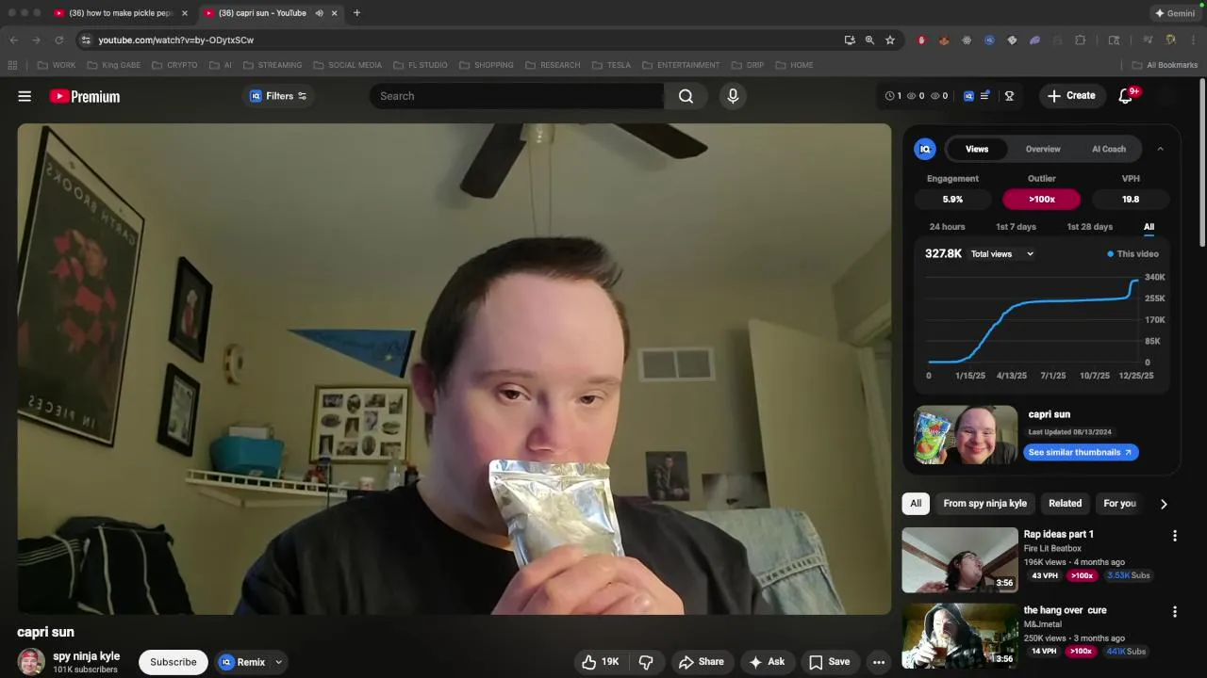Click the Create button
Screen dimensions: 1207x678
click(1071, 96)
